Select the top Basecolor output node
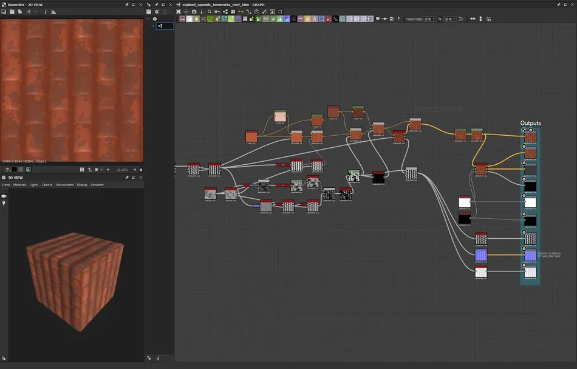Screen dimensions: 577x369 530,137
